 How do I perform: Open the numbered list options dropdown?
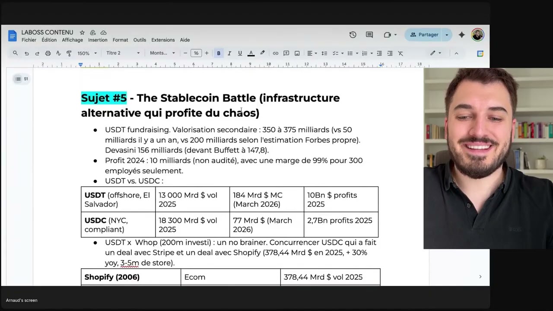pyautogui.click(x=367, y=53)
